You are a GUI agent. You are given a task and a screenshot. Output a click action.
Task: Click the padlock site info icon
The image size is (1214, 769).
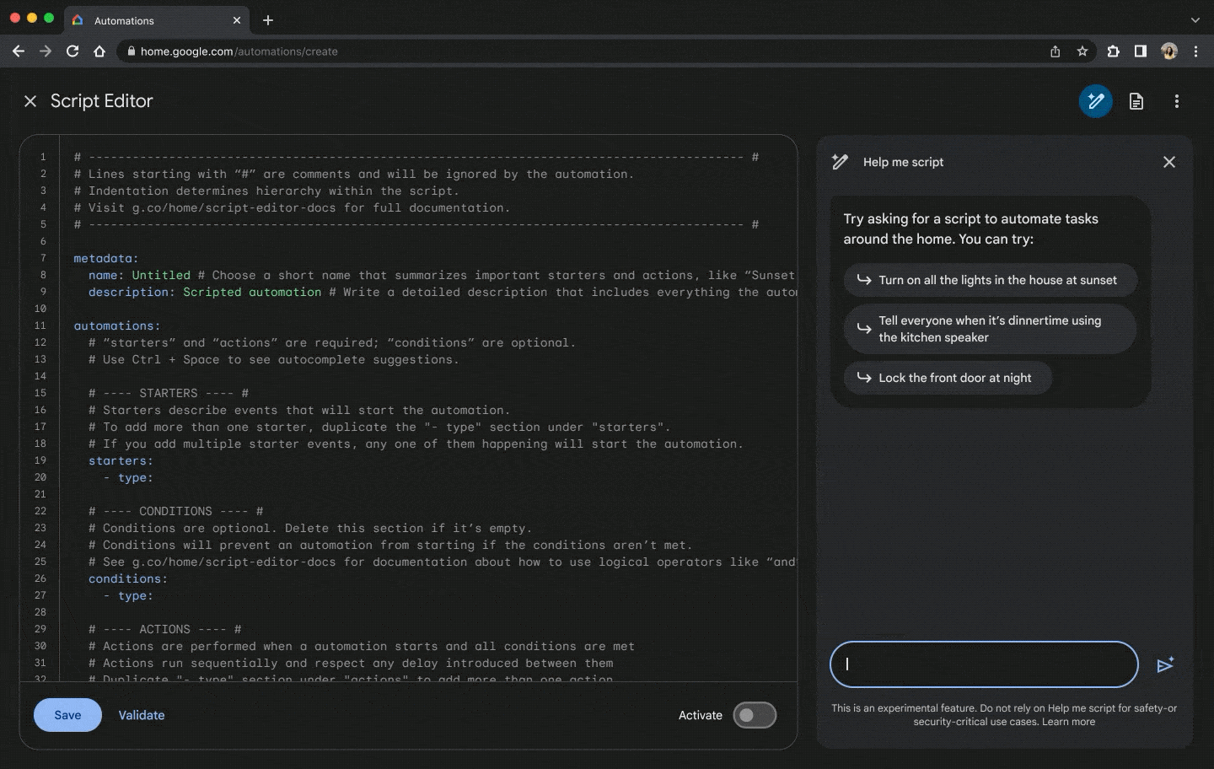(131, 51)
